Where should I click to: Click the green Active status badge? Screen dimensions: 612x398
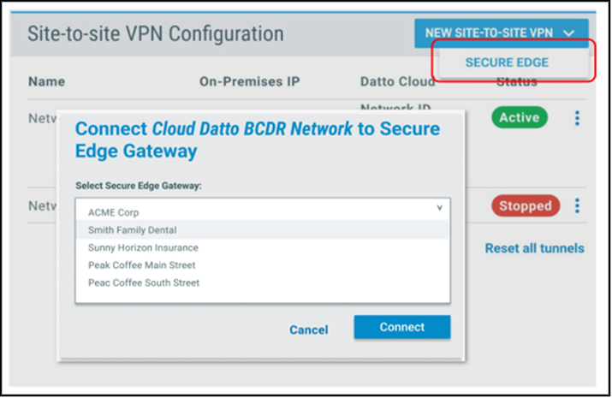[x=519, y=117]
